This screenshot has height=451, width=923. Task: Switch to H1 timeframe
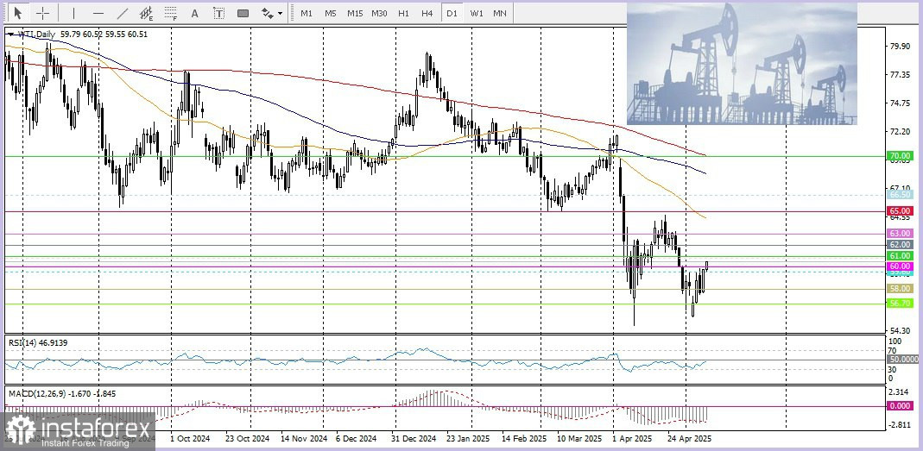pyautogui.click(x=403, y=12)
